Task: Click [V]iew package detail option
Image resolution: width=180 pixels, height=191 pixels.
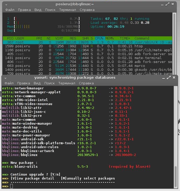Action: 32,178
